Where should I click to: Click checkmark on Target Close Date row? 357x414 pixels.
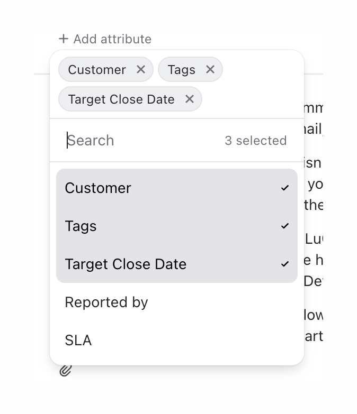(x=285, y=264)
